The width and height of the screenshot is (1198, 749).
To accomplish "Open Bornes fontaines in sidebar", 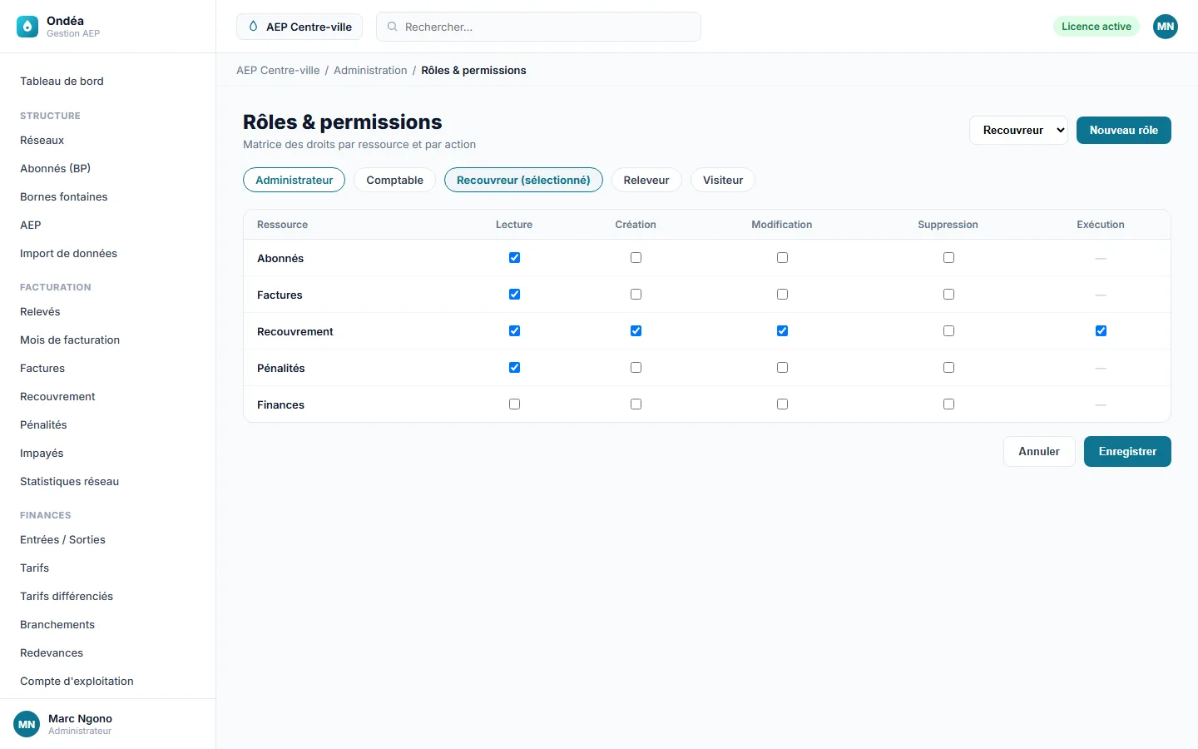I will coord(108,196).
